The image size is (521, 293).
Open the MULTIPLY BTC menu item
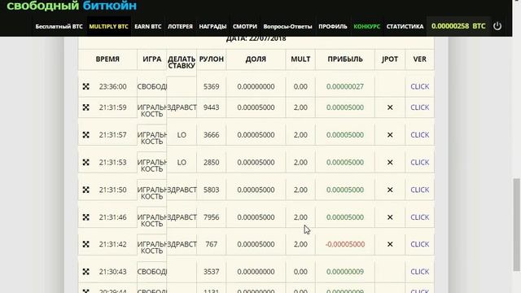[108, 26]
